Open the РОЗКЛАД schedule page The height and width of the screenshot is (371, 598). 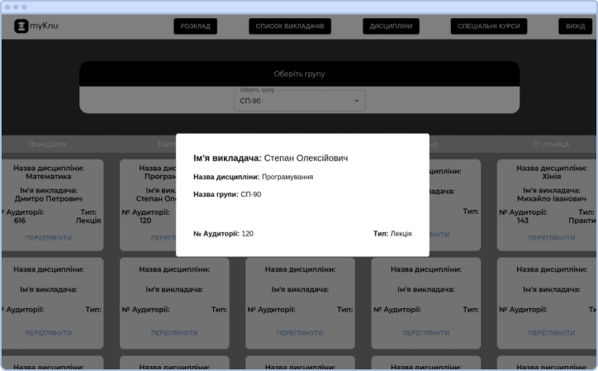tap(195, 26)
